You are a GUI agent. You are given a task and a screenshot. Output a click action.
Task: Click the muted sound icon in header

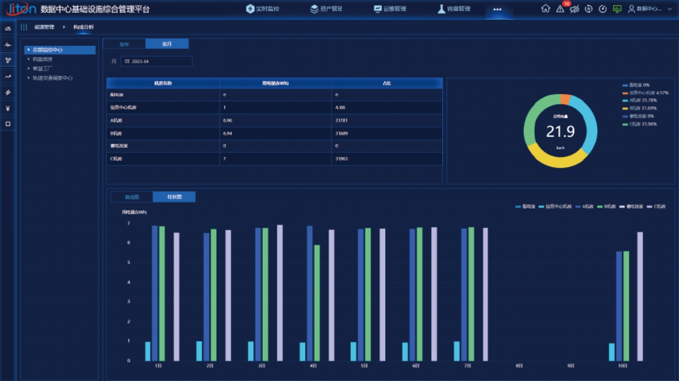[574, 8]
